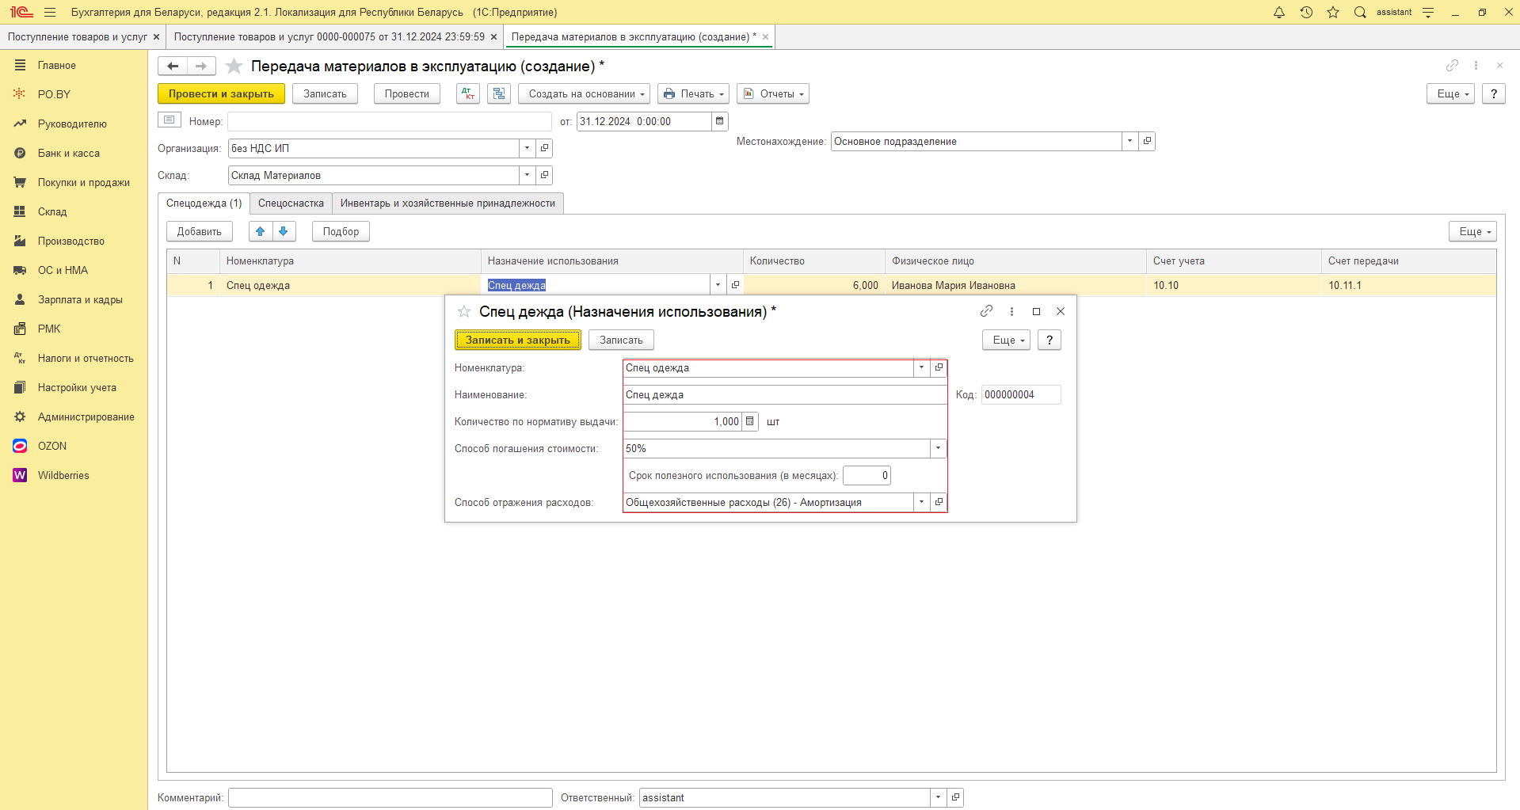The width and height of the screenshot is (1520, 810).
Task: Expand the Способ отражения расходов dropdown
Action: (x=921, y=502)
